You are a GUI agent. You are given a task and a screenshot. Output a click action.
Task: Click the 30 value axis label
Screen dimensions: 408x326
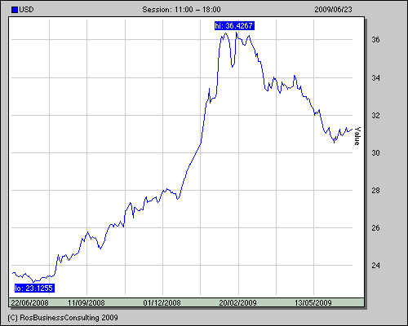coord(375,153)
